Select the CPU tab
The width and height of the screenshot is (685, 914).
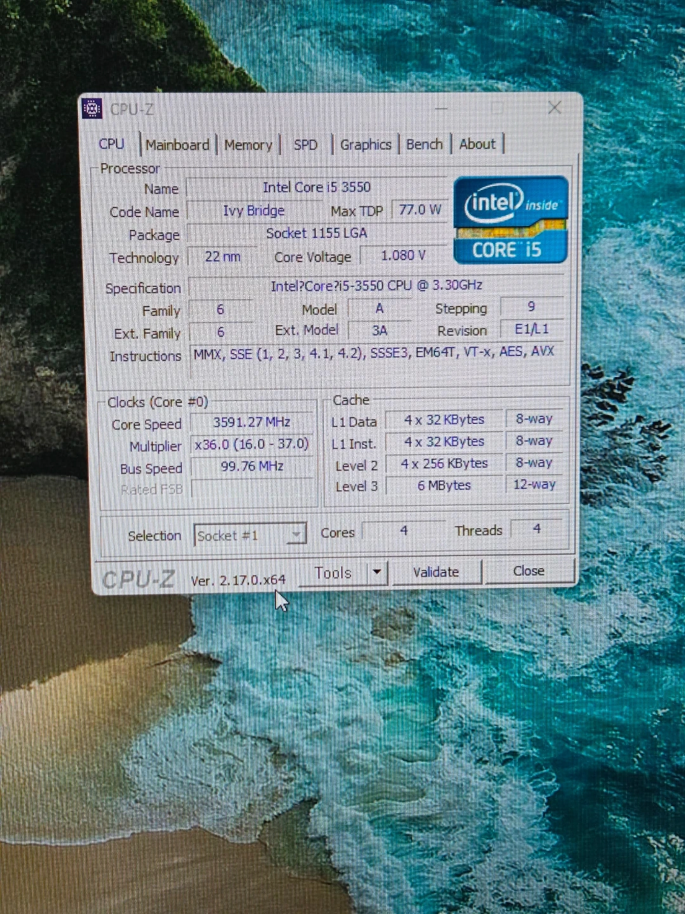coord(112,144)
